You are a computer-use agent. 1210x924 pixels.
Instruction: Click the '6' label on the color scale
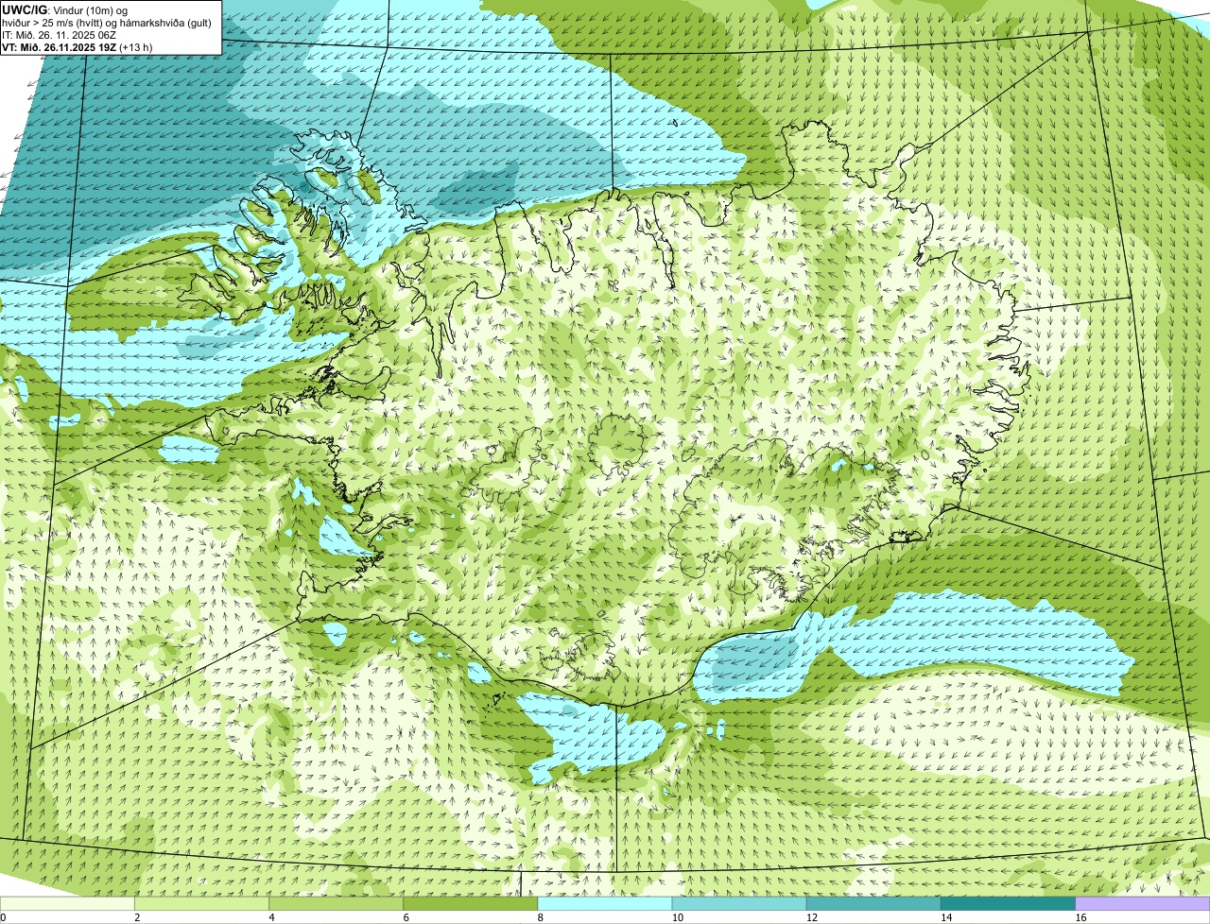click(406, 917)
